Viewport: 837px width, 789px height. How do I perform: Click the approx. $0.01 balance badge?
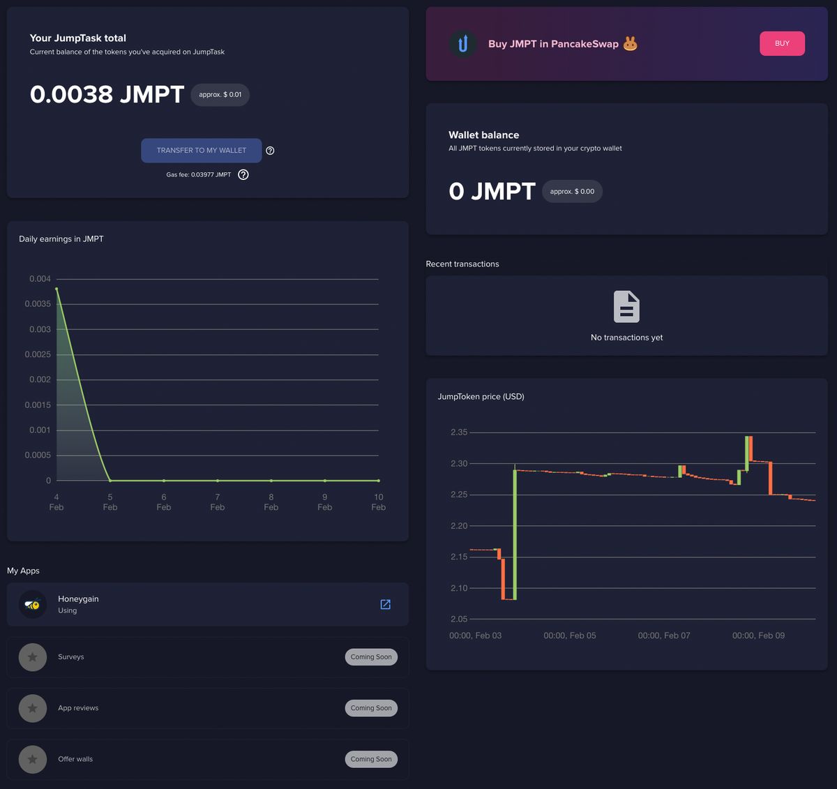coord(220,95)
